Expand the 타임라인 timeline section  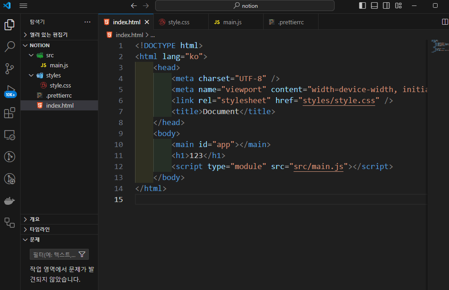tap(60, 229)
